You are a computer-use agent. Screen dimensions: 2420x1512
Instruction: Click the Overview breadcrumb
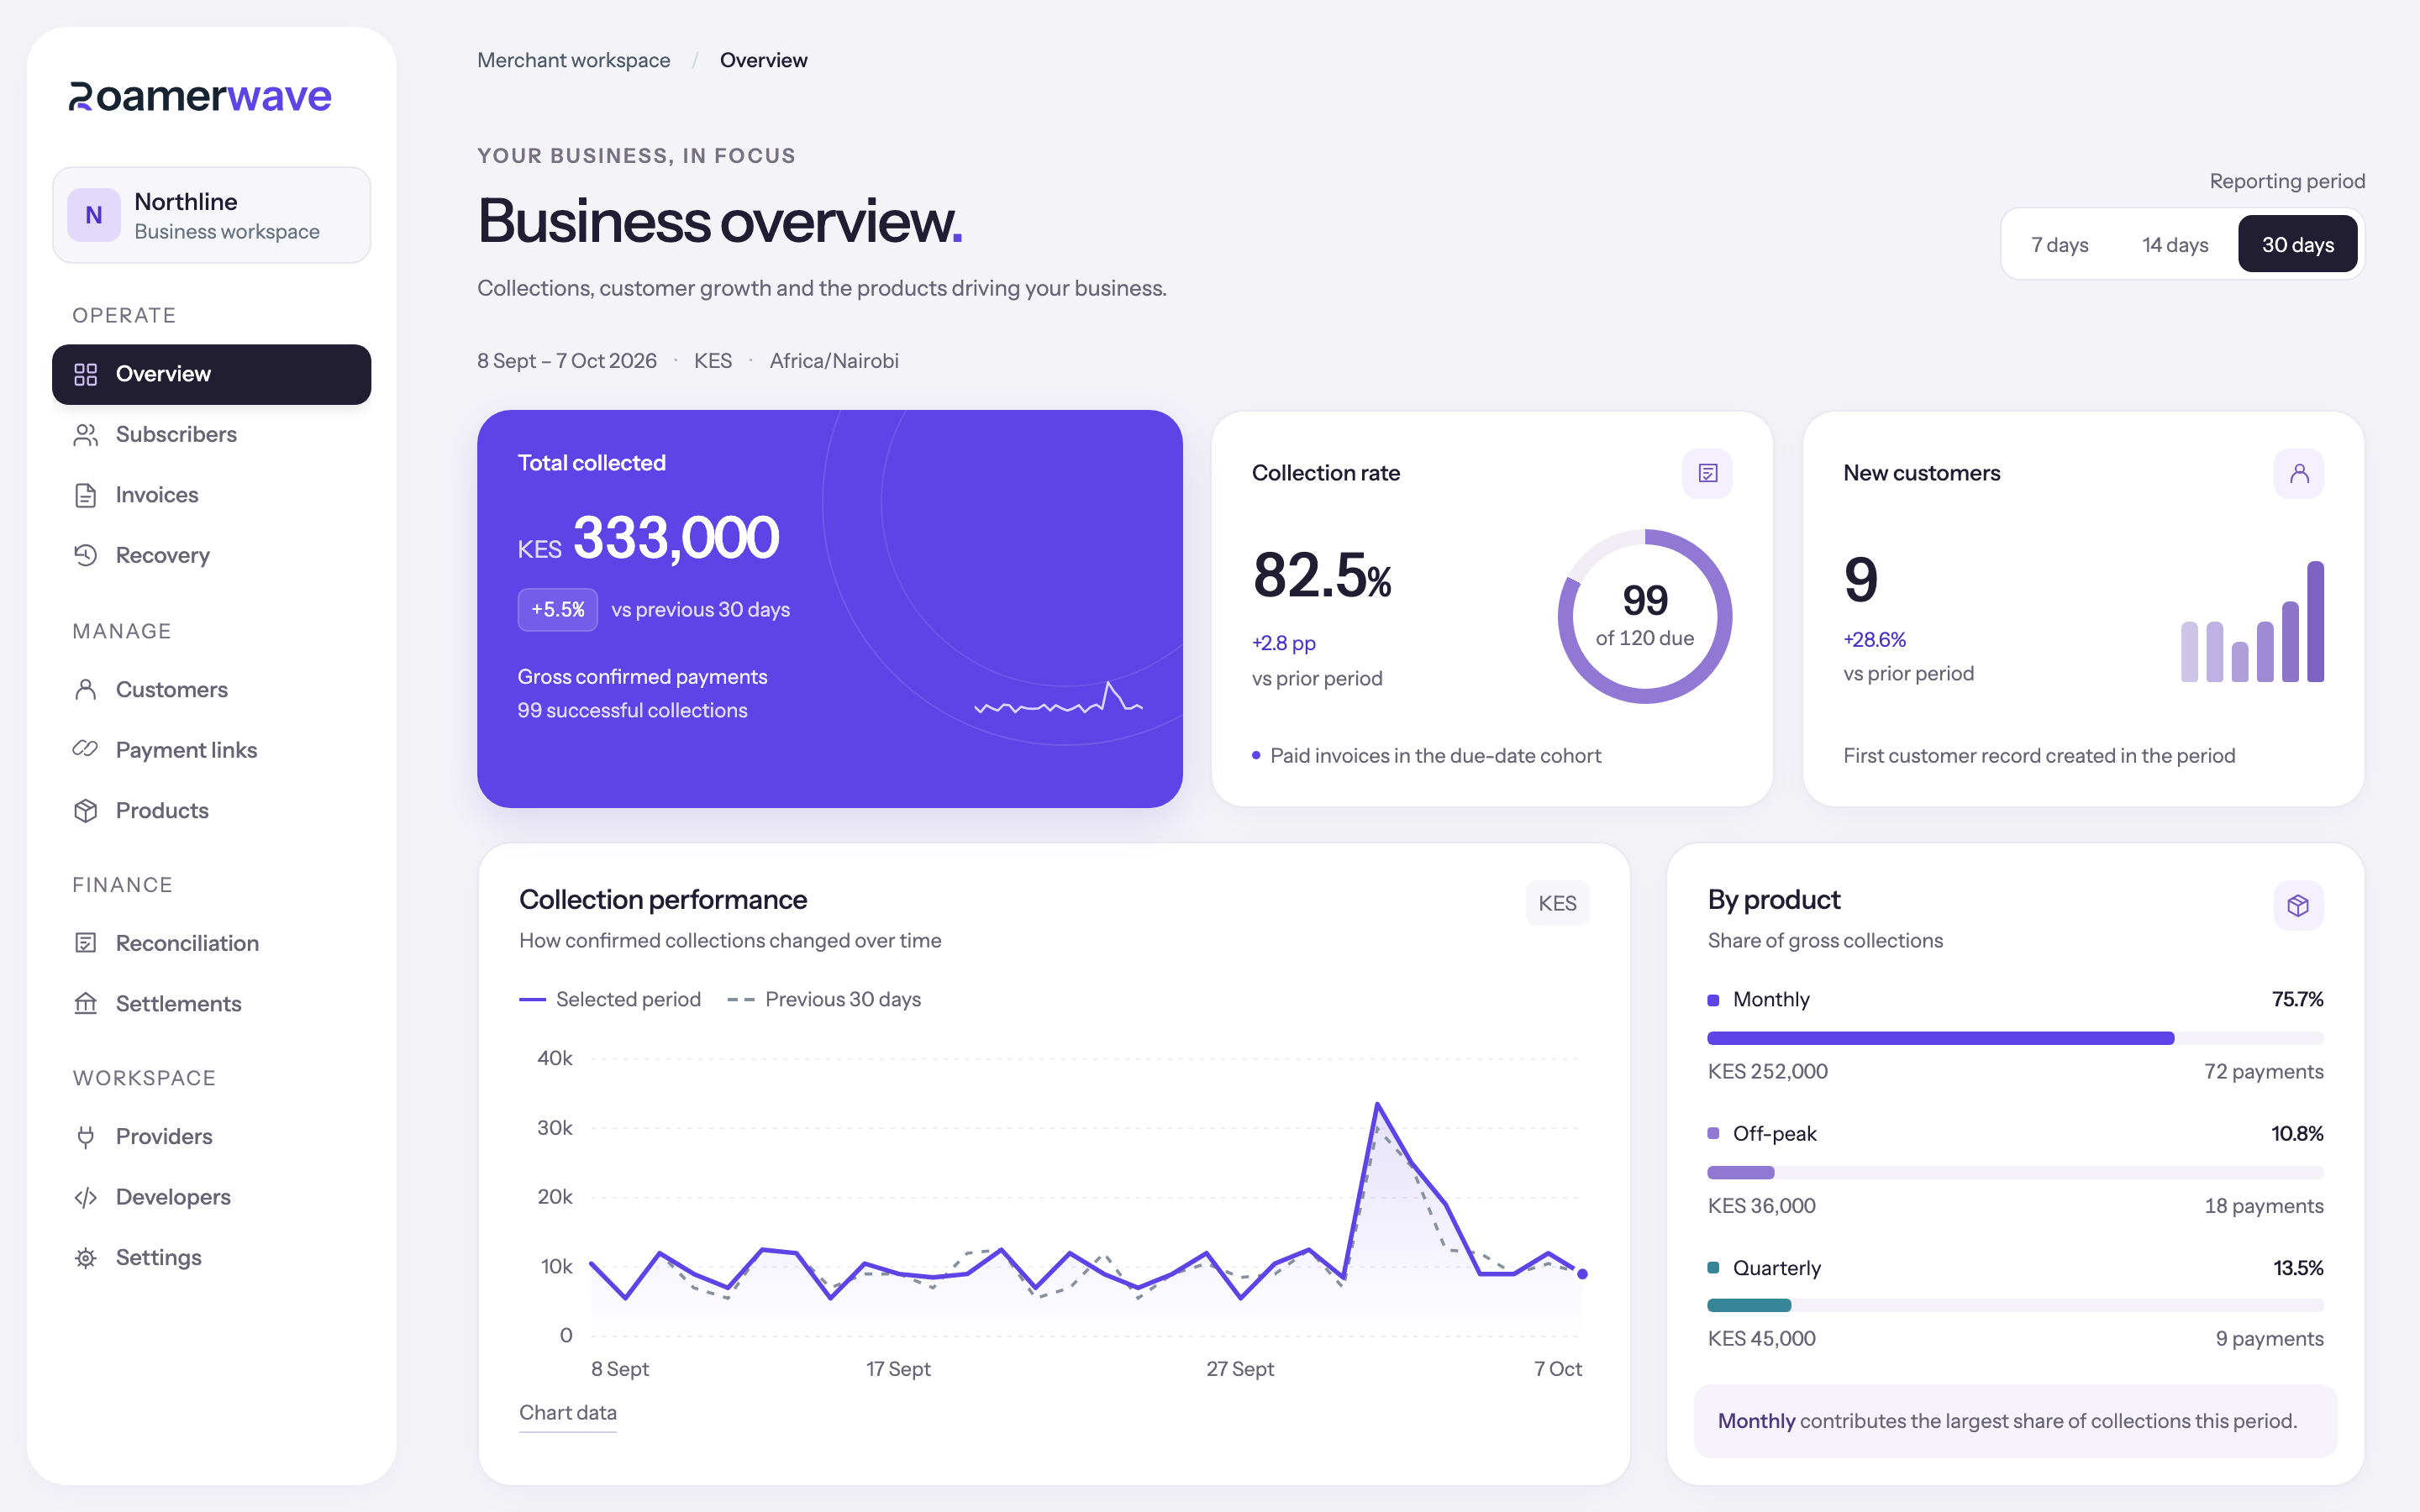[x=764, y=61]
